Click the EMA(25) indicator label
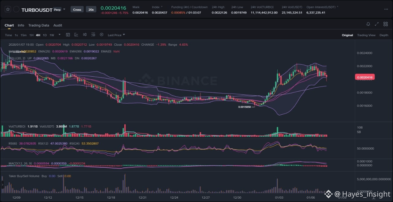Image resolution: width=393 pixels, height=202 pixels. (45, 51)
